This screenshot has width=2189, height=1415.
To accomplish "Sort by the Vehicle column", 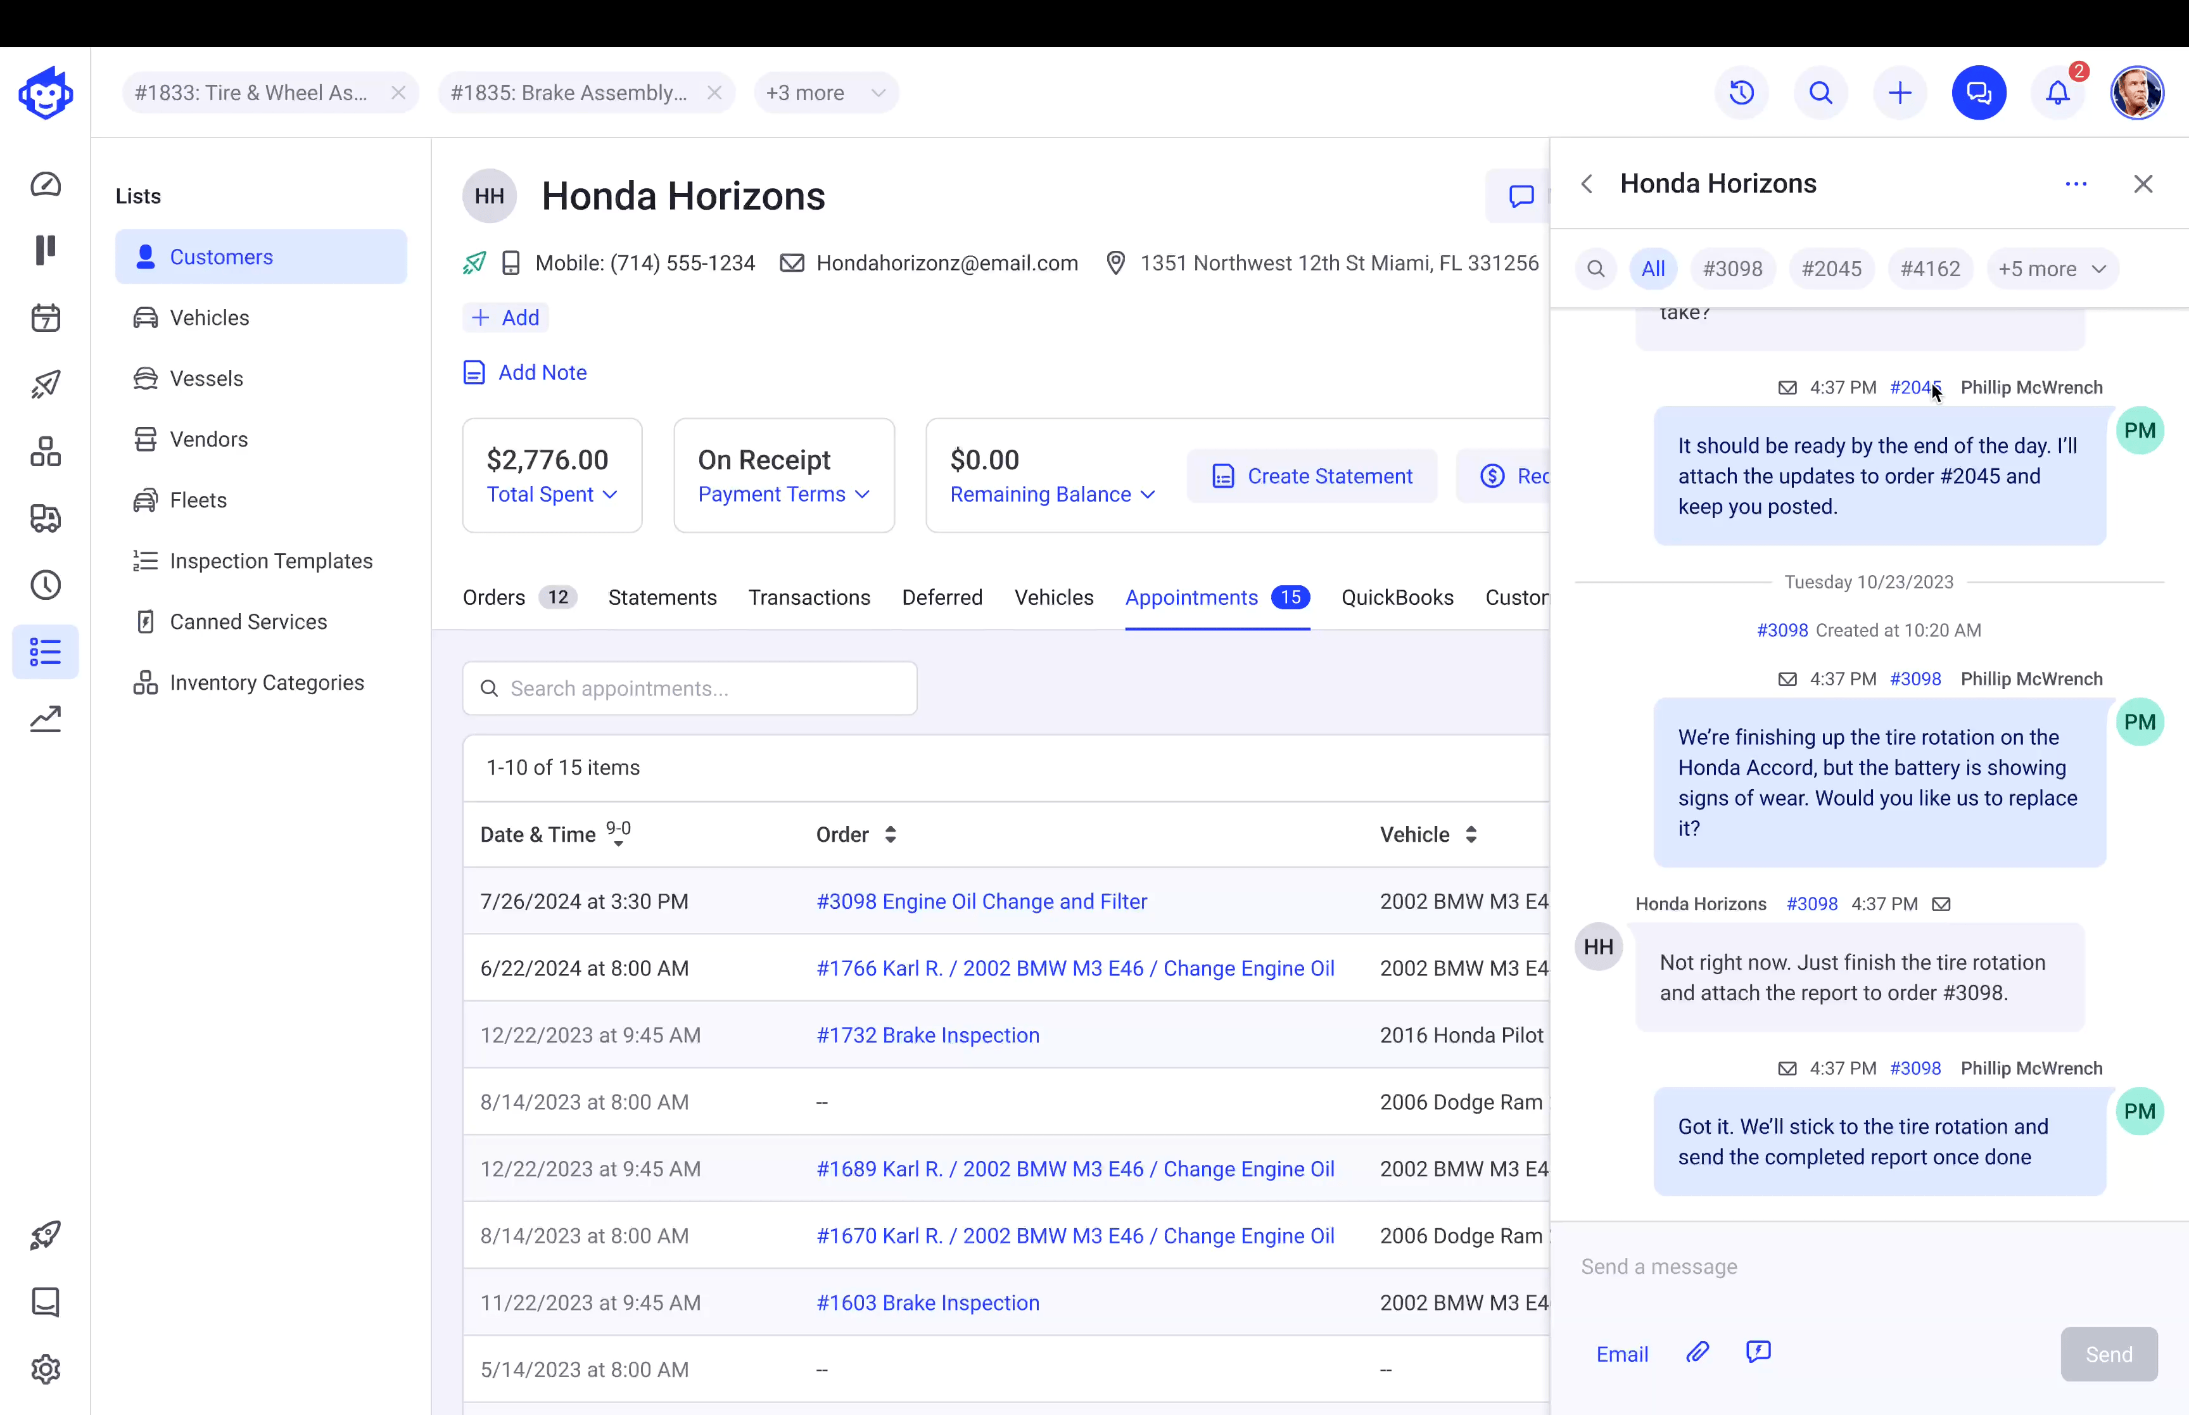I will (x=1428, y=834).
